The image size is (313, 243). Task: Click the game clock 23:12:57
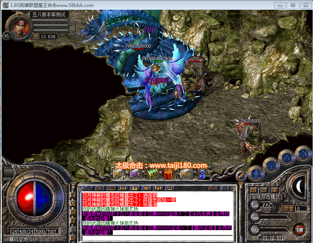click(272, 238)
